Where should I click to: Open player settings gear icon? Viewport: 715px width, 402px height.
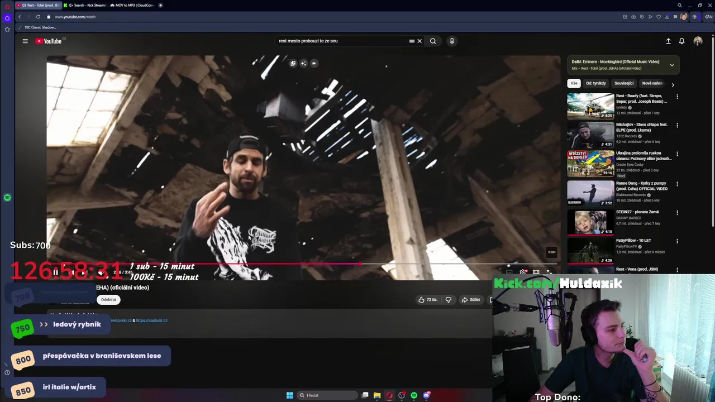coord(523,272)
